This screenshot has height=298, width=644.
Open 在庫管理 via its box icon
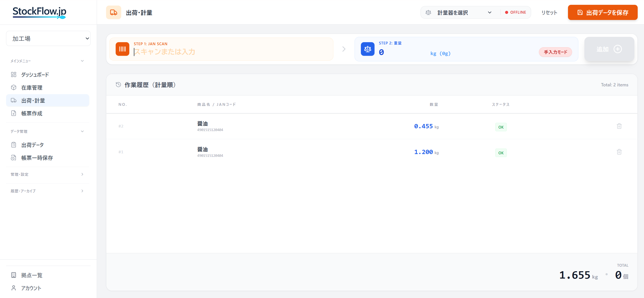point(14,87)
